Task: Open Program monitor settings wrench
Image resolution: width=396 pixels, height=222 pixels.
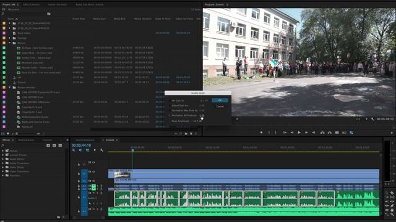Action: 372,119
